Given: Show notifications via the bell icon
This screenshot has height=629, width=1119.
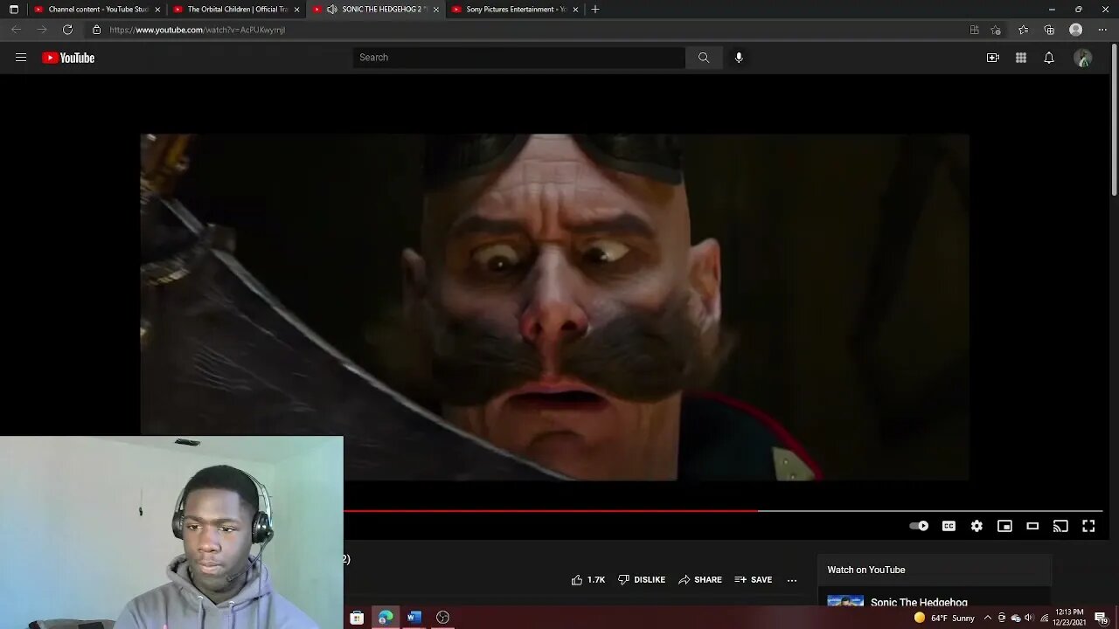Looking at the screenshot, I should 1049,58.
